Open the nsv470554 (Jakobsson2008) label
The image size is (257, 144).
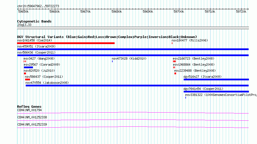pos(47,83)
